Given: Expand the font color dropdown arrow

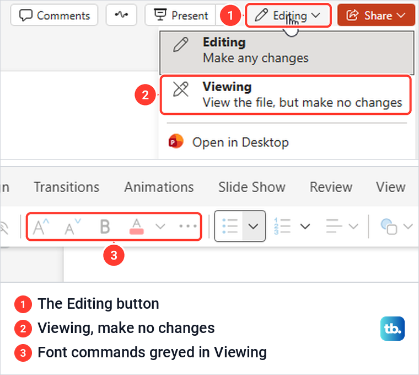Looking at the screenshot, I should 160,226.
